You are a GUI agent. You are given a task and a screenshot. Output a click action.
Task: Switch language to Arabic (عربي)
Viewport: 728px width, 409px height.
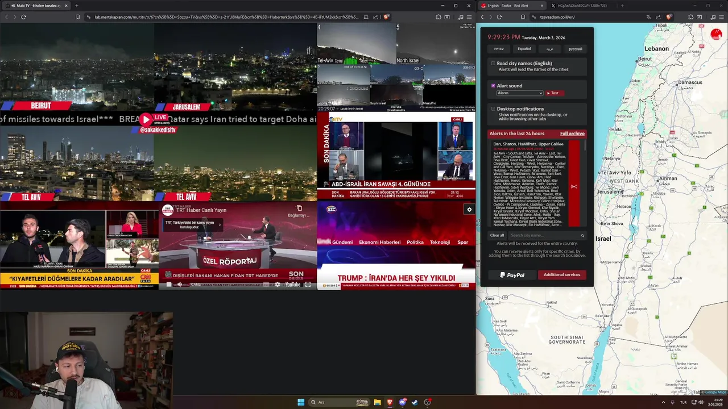[x=550, y=49]
